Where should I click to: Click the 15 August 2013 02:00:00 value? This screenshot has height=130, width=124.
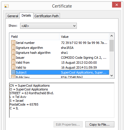79,63
